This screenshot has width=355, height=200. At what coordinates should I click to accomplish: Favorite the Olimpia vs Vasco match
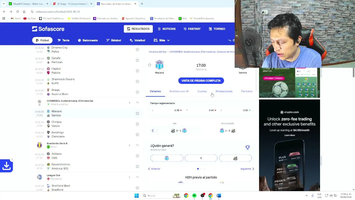pos(137,124)
